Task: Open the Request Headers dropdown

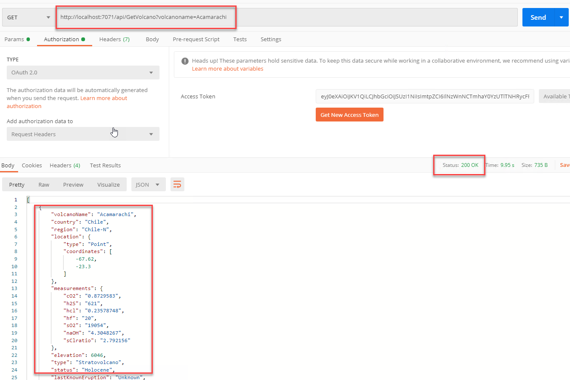Action: (x=83, y=134)
